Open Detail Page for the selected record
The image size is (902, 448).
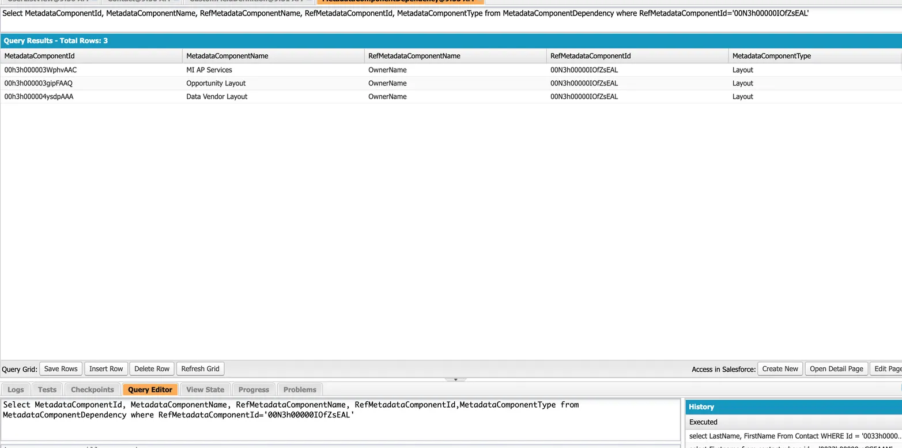click(836, 368)
